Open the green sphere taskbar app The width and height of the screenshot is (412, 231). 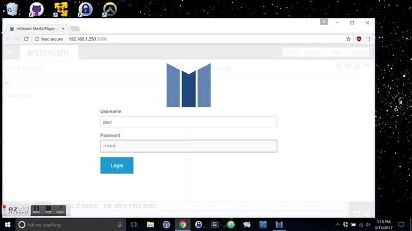(230, 225)
